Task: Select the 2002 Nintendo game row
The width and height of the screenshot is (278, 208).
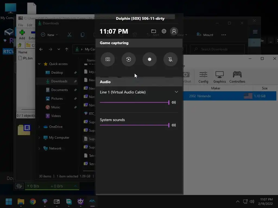Action: [x=230, y=96]
